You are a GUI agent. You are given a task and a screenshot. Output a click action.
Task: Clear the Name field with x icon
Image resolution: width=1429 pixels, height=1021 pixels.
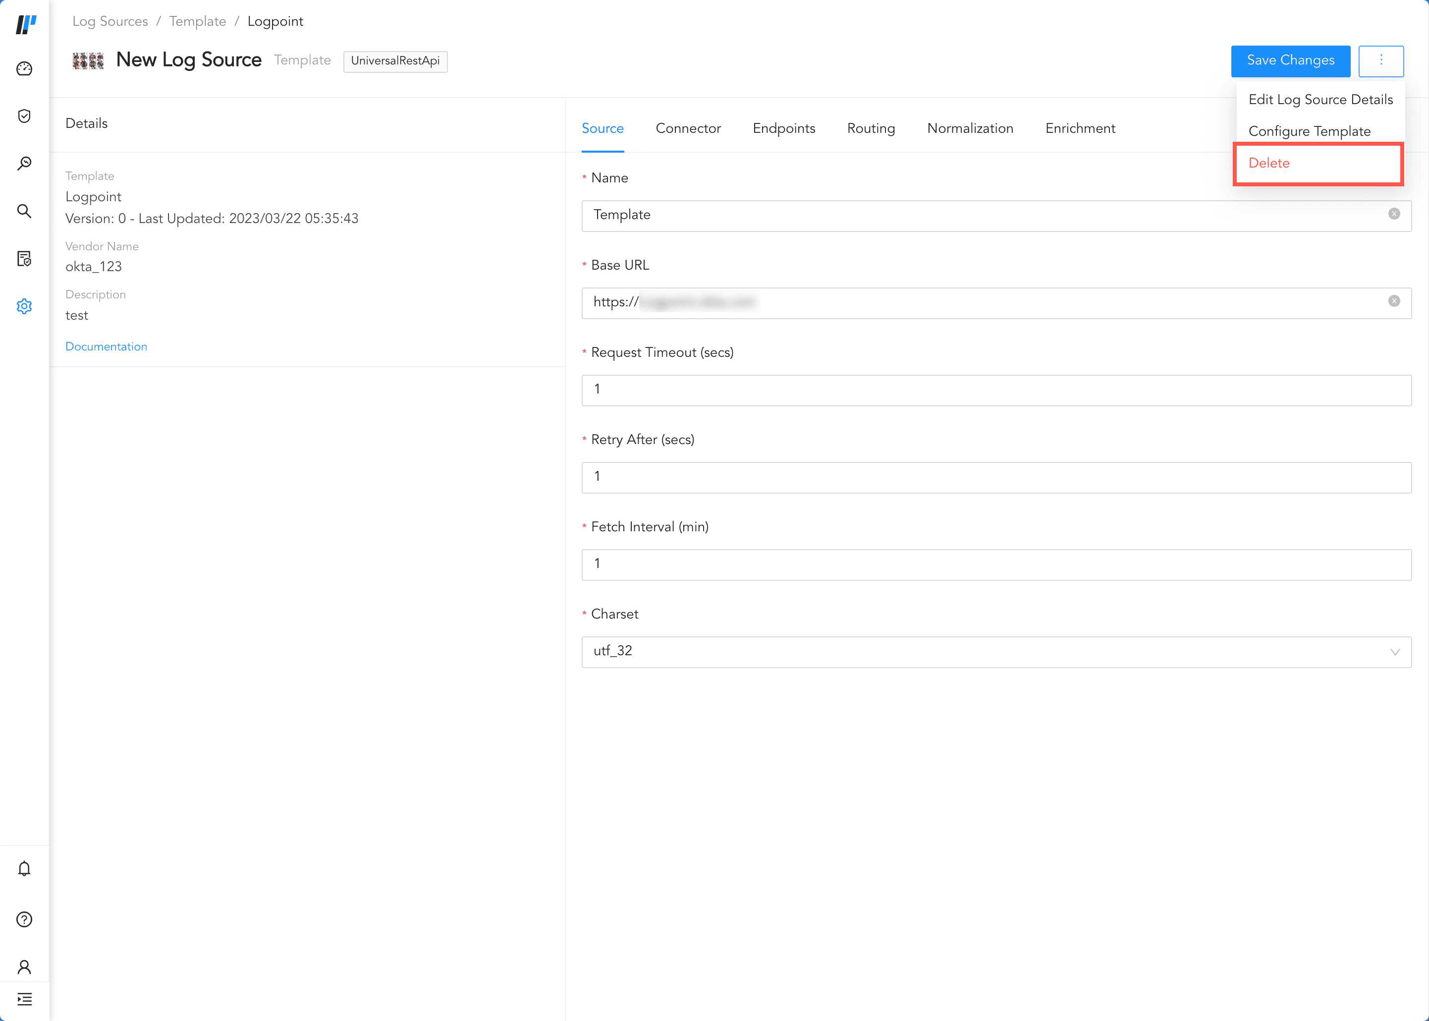coord(1394,214)
